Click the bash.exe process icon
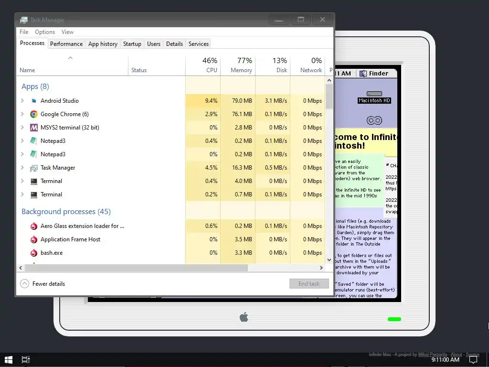The height and width of the screenshot is (367, 489). coord(34,253)
